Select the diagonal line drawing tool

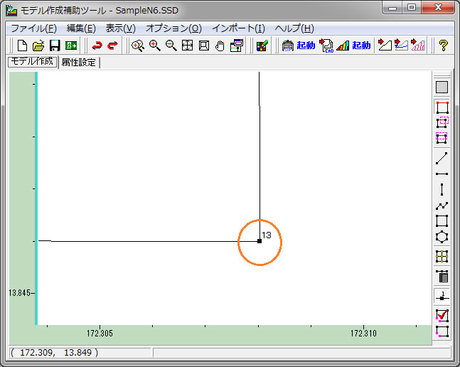442,159
